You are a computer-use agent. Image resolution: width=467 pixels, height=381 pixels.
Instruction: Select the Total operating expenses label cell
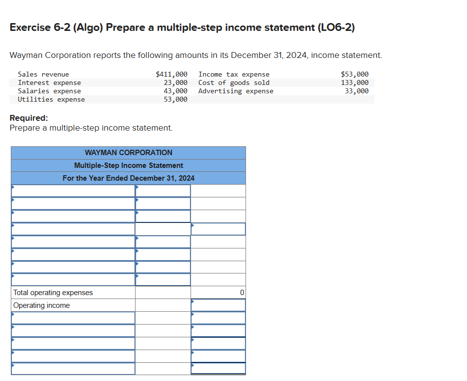pos(73,292)
